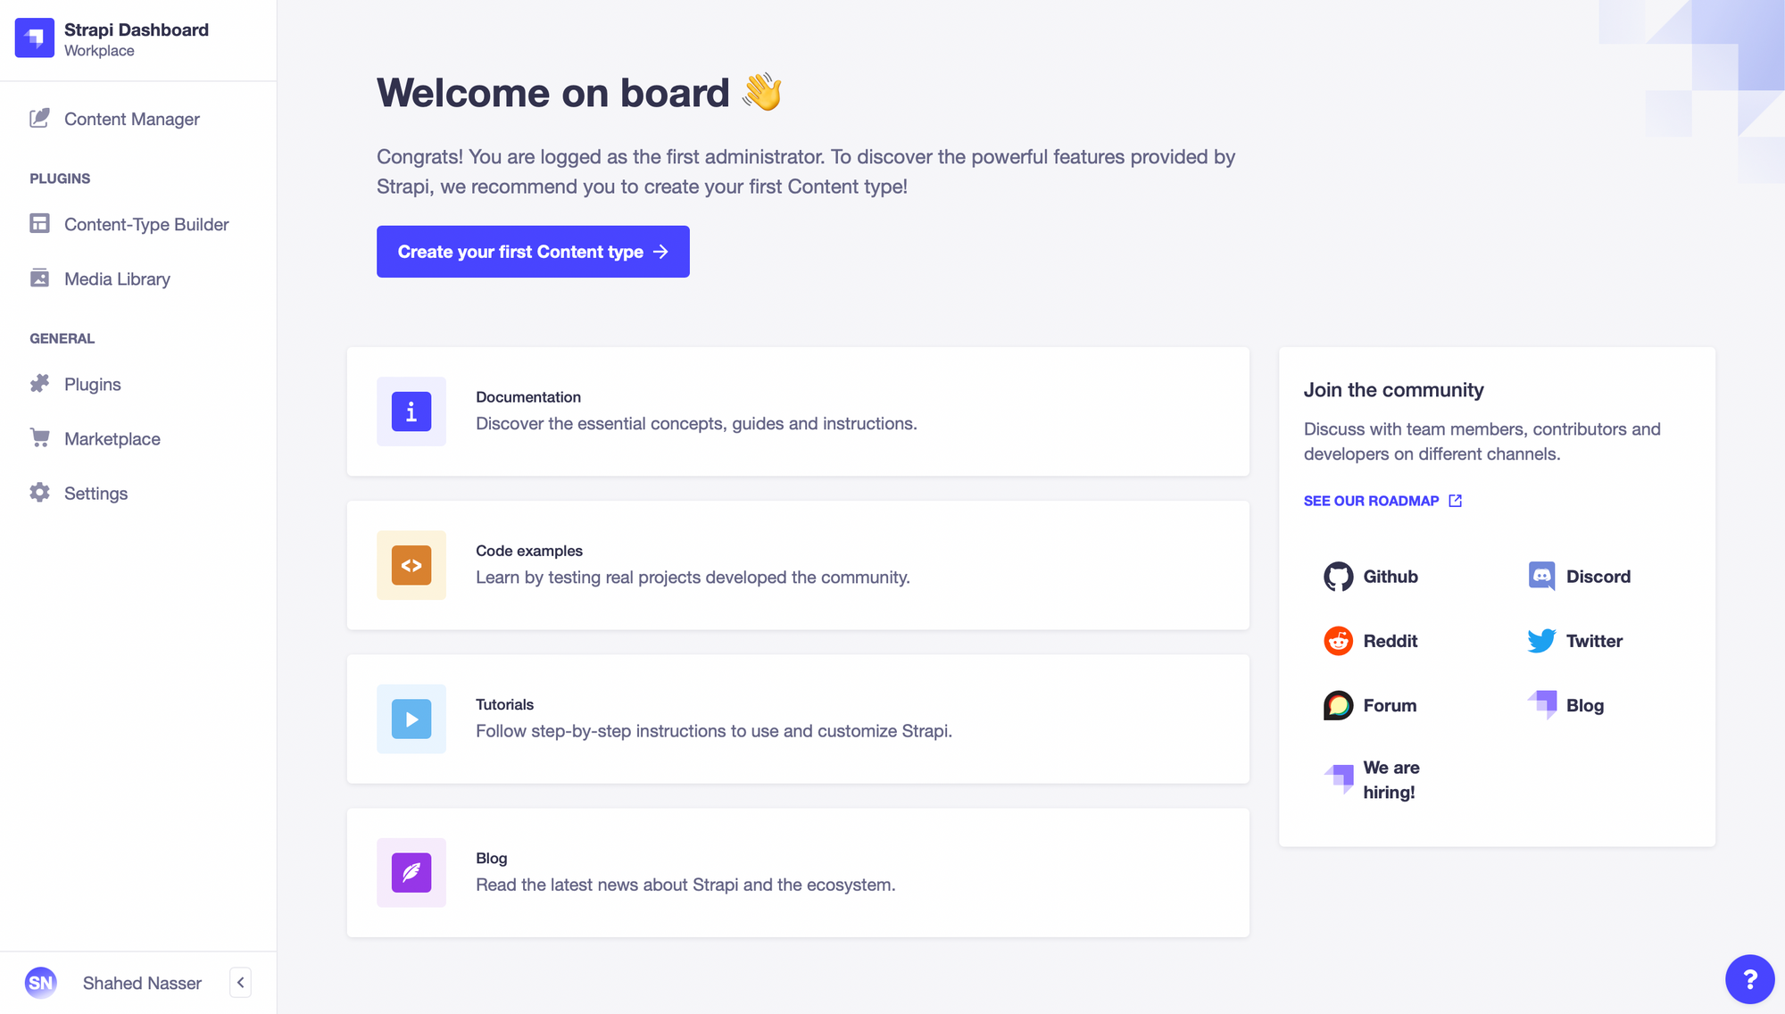Click the Settings gear icon

[39, 493]
